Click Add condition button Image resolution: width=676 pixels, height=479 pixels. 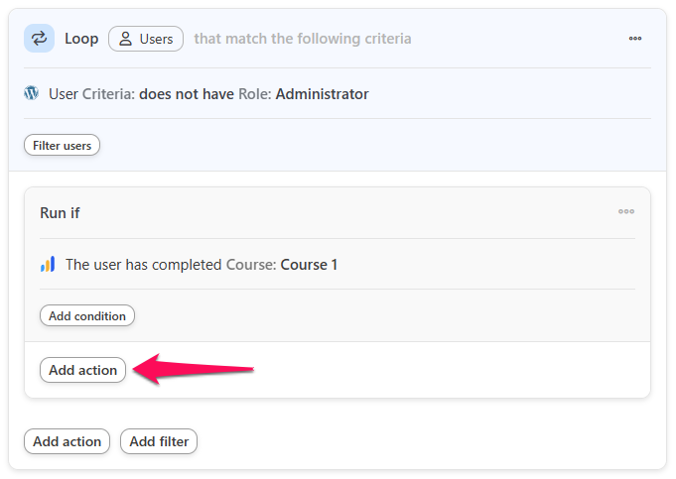pyautogui.click(x=87, y=315)
